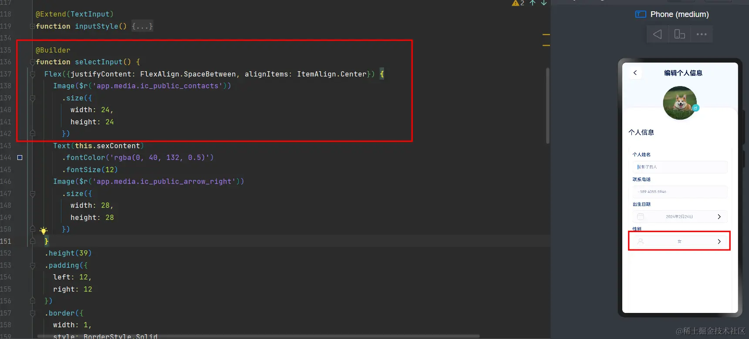Open the previewer more options menu
Screen dimensions: 749x339
[x=702, y=34]
